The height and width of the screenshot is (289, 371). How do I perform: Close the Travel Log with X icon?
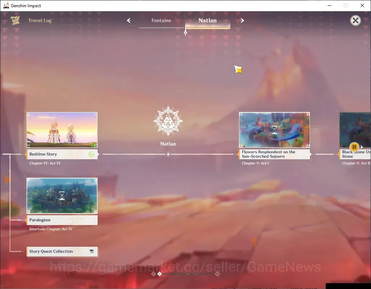coord(355,21)
